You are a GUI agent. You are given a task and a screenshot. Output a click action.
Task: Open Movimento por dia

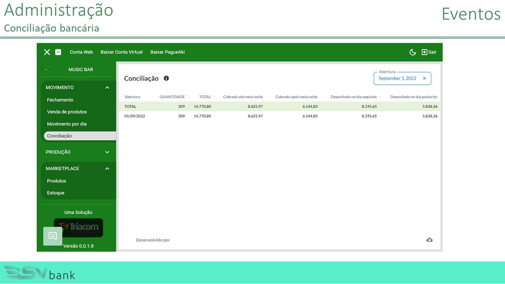pos(67,124)
